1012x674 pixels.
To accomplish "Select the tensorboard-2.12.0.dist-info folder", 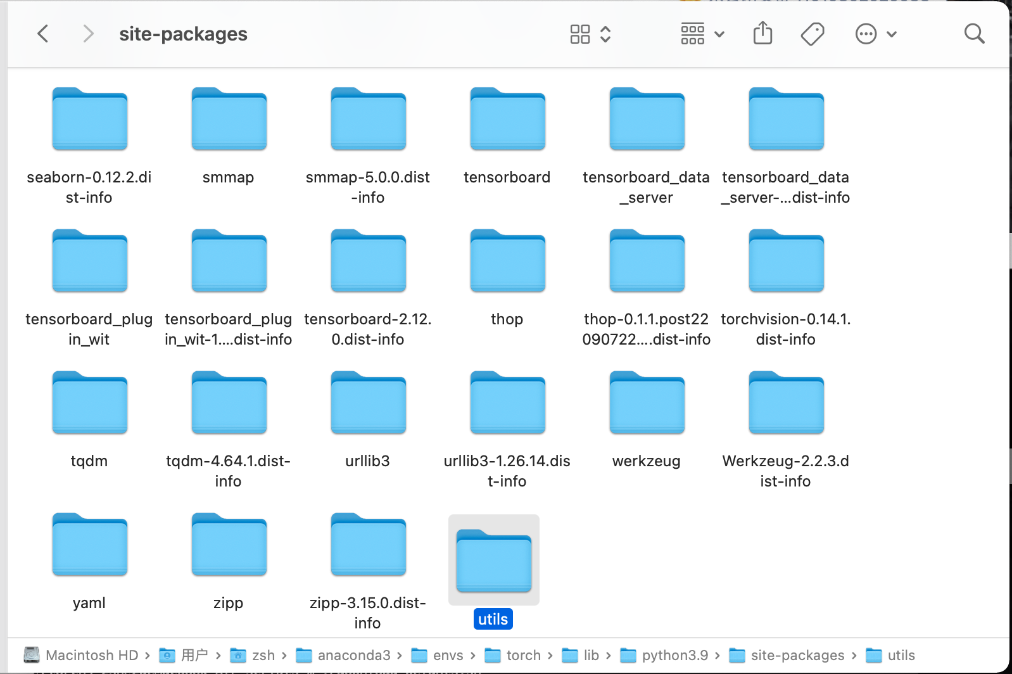I will (x=368, y=261).
